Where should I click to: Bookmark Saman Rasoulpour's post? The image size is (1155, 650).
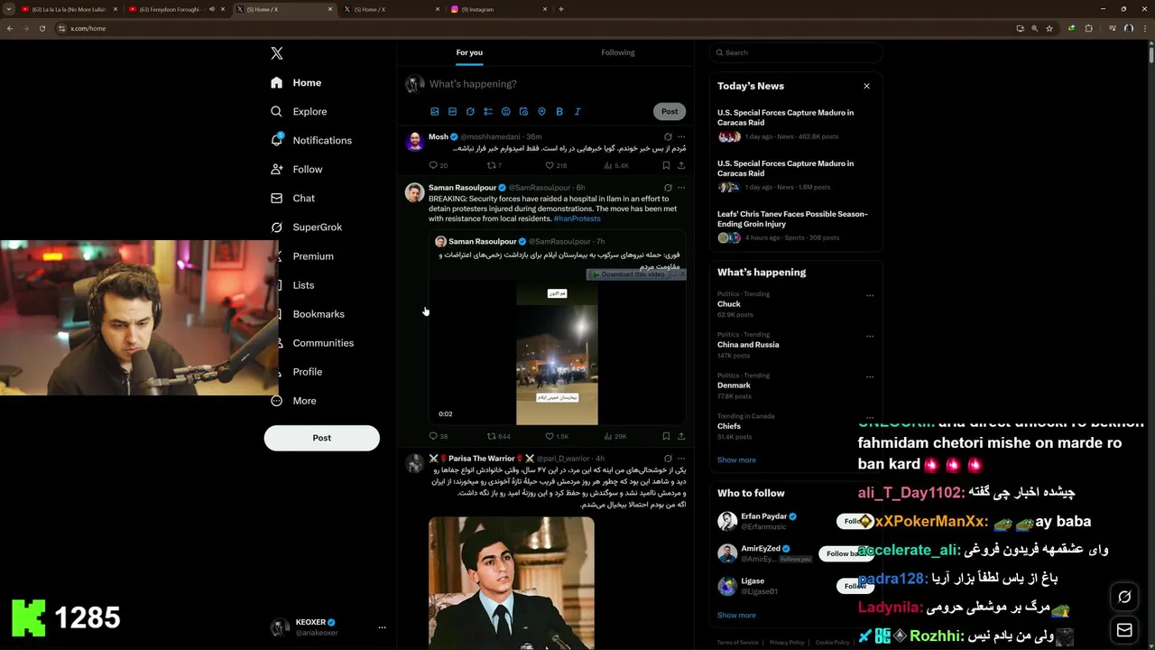[666, 436]
